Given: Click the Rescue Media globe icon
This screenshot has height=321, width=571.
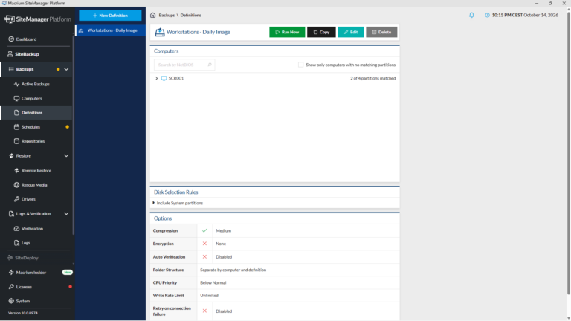Looking at the screenshot, I should tap(16, 185).
